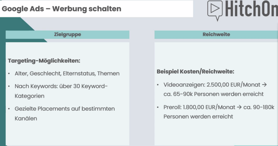Screen dimensions: 278x146
Task: Select the last line Personen werden erreicht
Action: point(198,117)
